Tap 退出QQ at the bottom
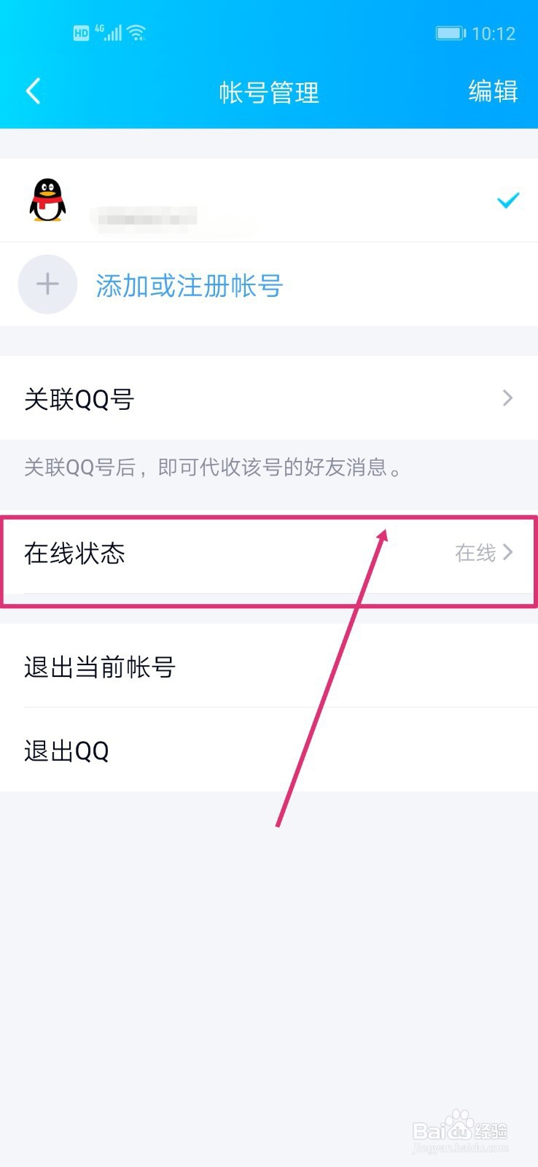This screenshot has width=538, height=1167. [66, 751]
